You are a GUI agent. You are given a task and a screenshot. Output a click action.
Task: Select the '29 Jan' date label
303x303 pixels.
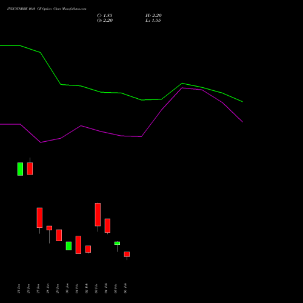click(58, 288)
